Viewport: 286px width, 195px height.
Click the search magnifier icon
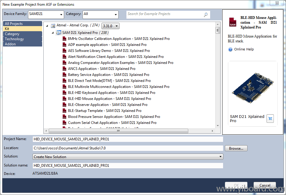206,14
